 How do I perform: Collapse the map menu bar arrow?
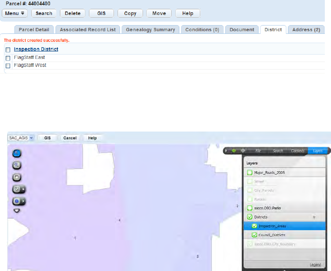(x=226, y=151)
